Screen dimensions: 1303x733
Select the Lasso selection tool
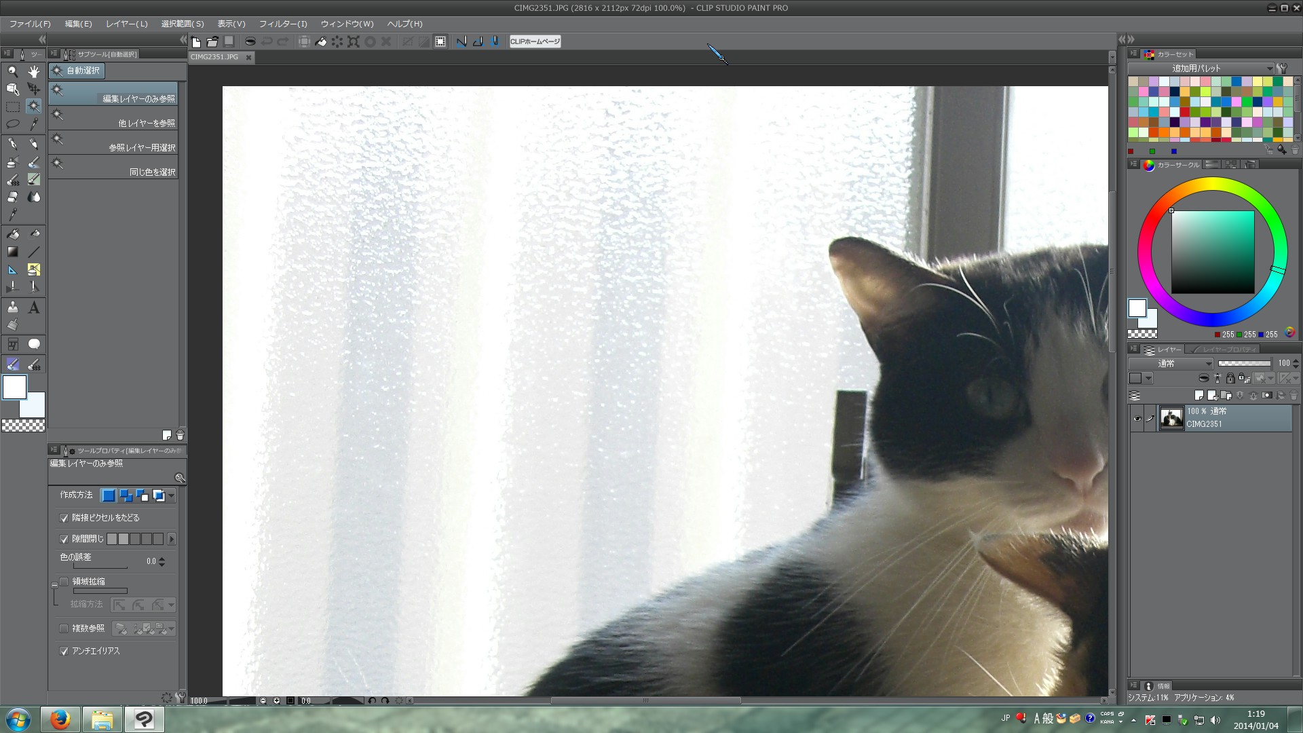[x=12, y=124]
